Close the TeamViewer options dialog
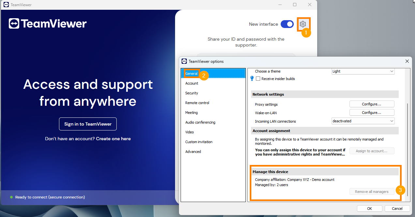The height and width of the screenshot is (217, 415). (407, 61)
